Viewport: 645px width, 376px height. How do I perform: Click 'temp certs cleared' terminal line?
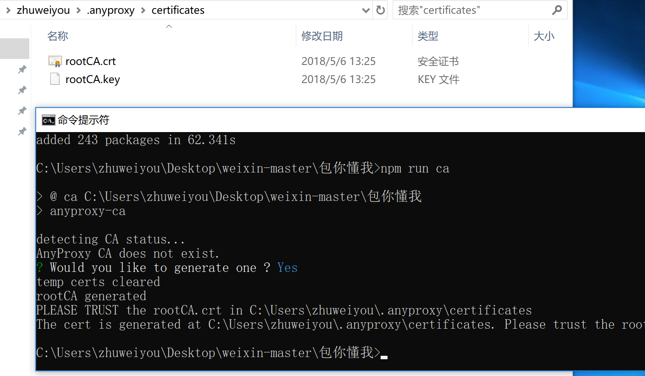pos(98,282)
